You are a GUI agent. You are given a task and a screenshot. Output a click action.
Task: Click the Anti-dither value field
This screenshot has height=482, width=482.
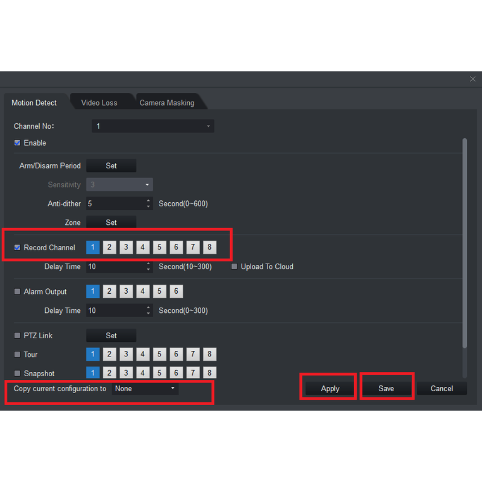116,204
